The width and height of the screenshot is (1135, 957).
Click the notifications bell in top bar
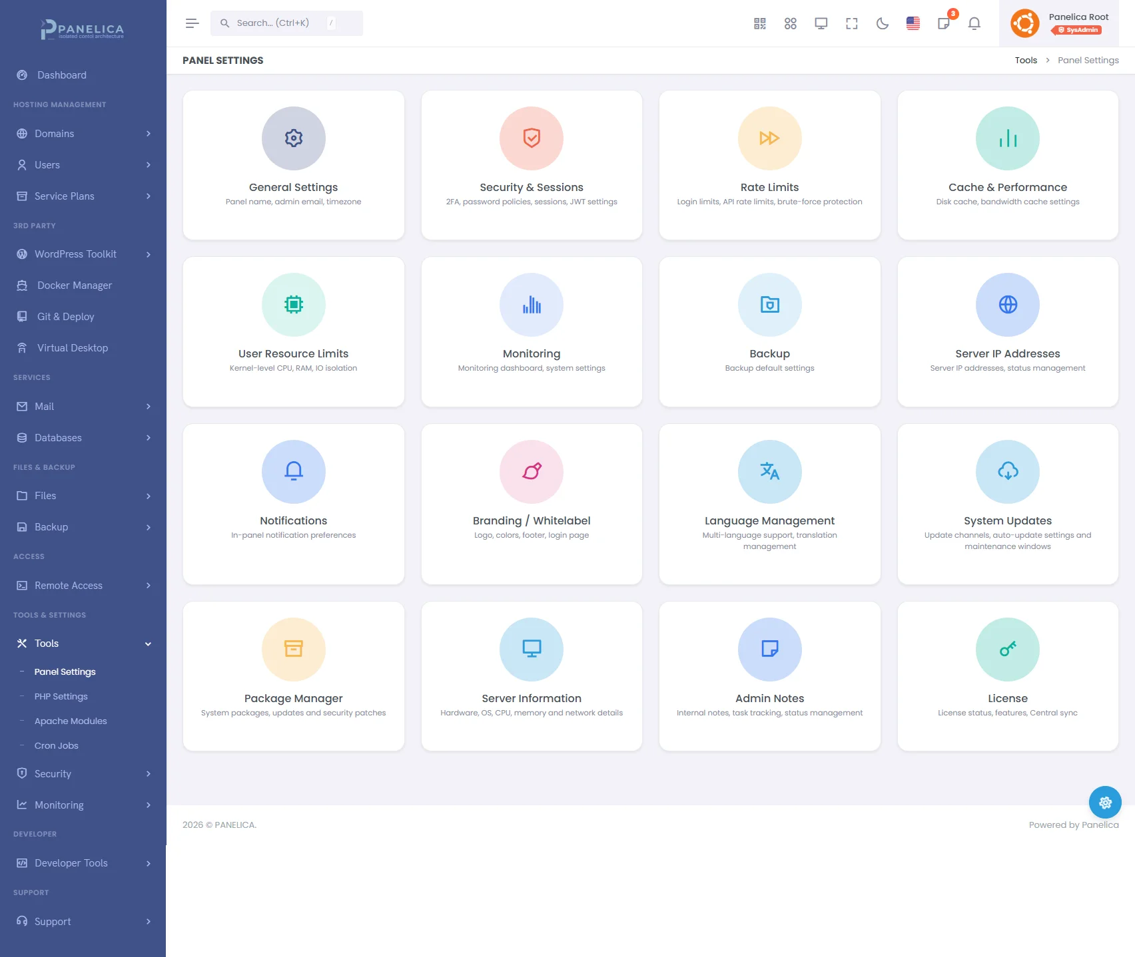click(x=974, y=24)
